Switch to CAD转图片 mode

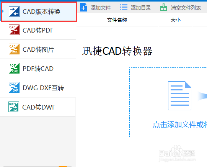(38, 49)
